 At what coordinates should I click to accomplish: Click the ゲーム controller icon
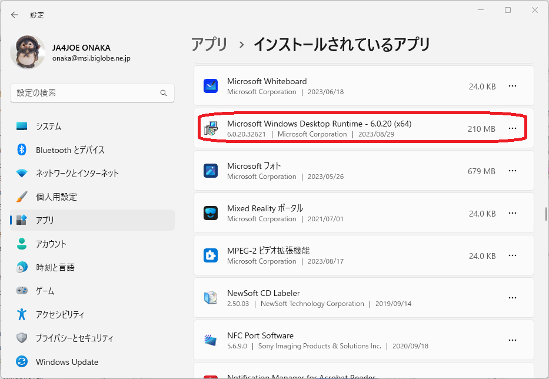22,290
